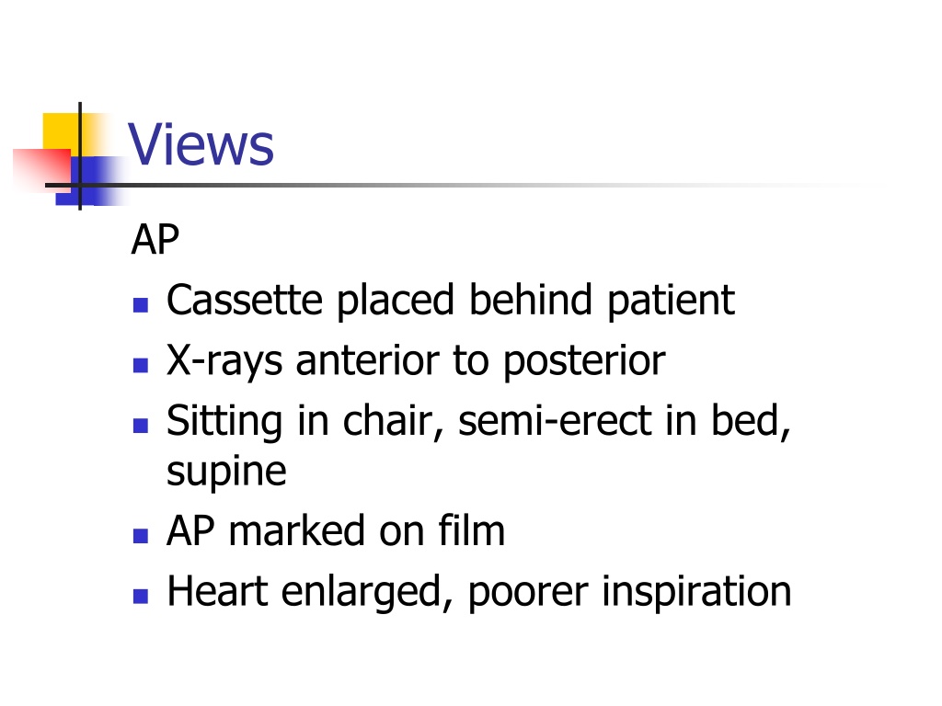Image resolution: width=942 pixels, height=706 pixels.
Task: Click the text "Heart enlarged, poorer inspiration"
Action: [x=478, y=592]
